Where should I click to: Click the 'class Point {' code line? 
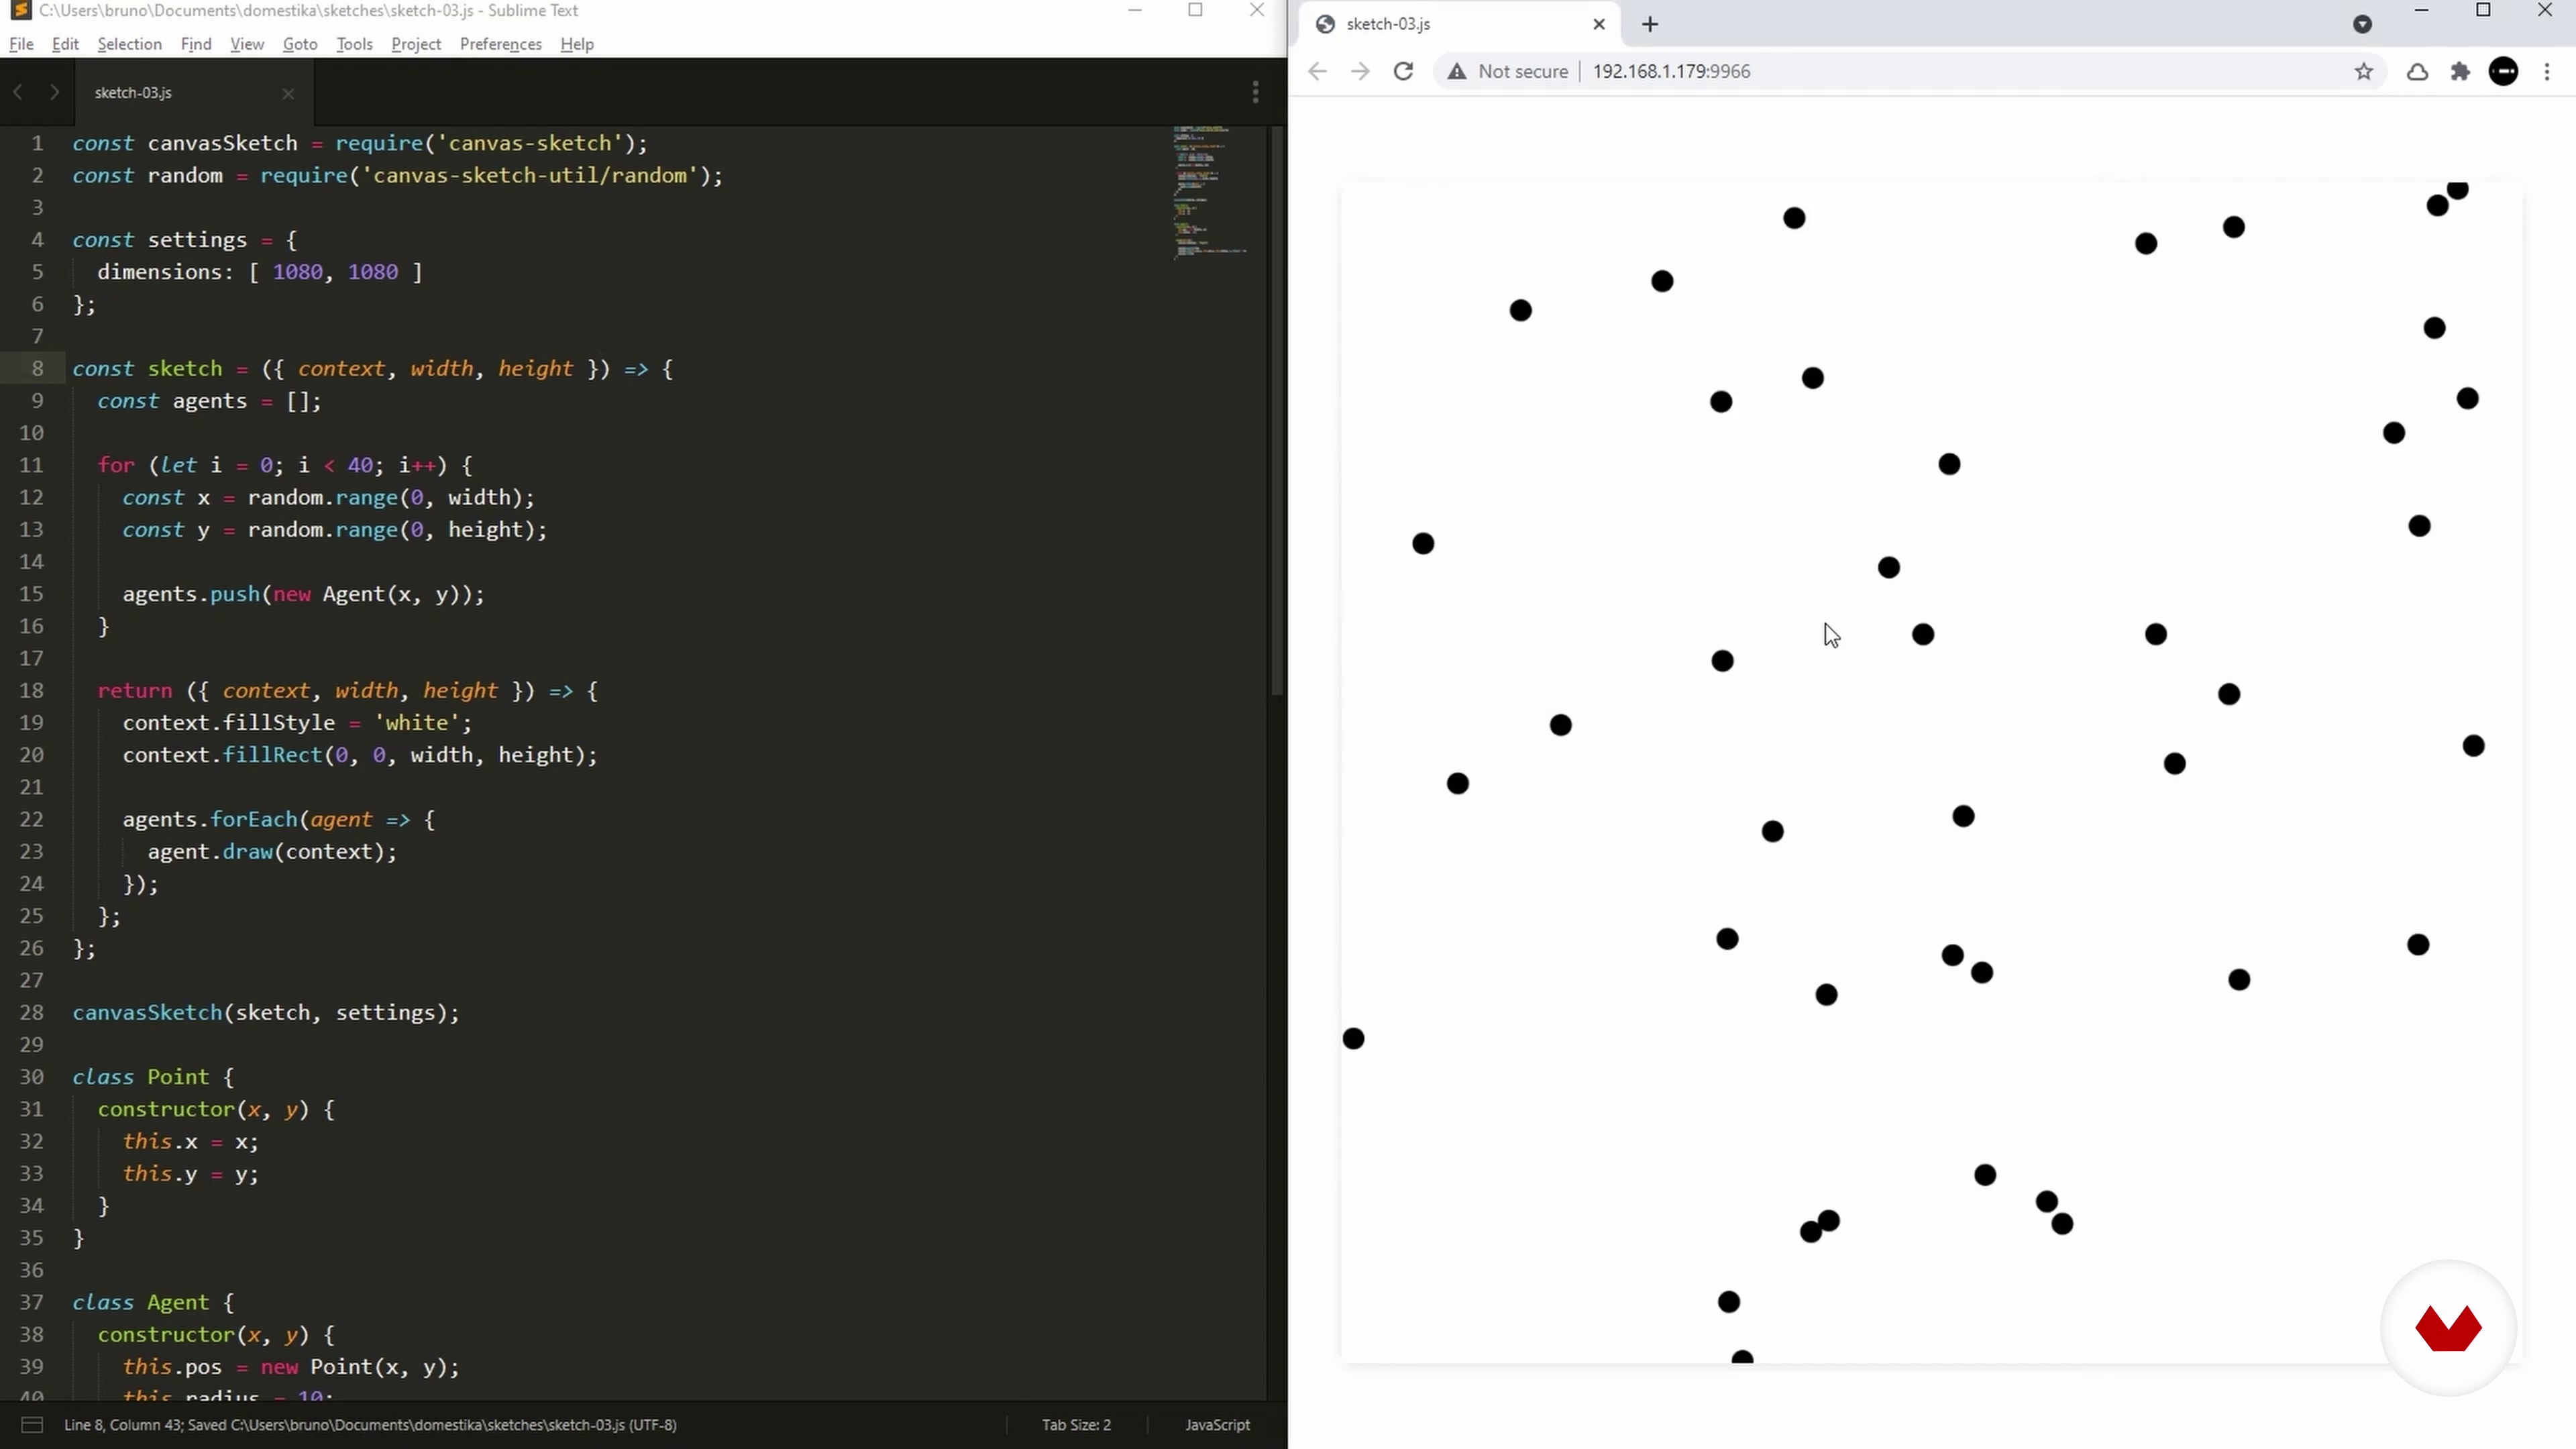coord(153,1077)
